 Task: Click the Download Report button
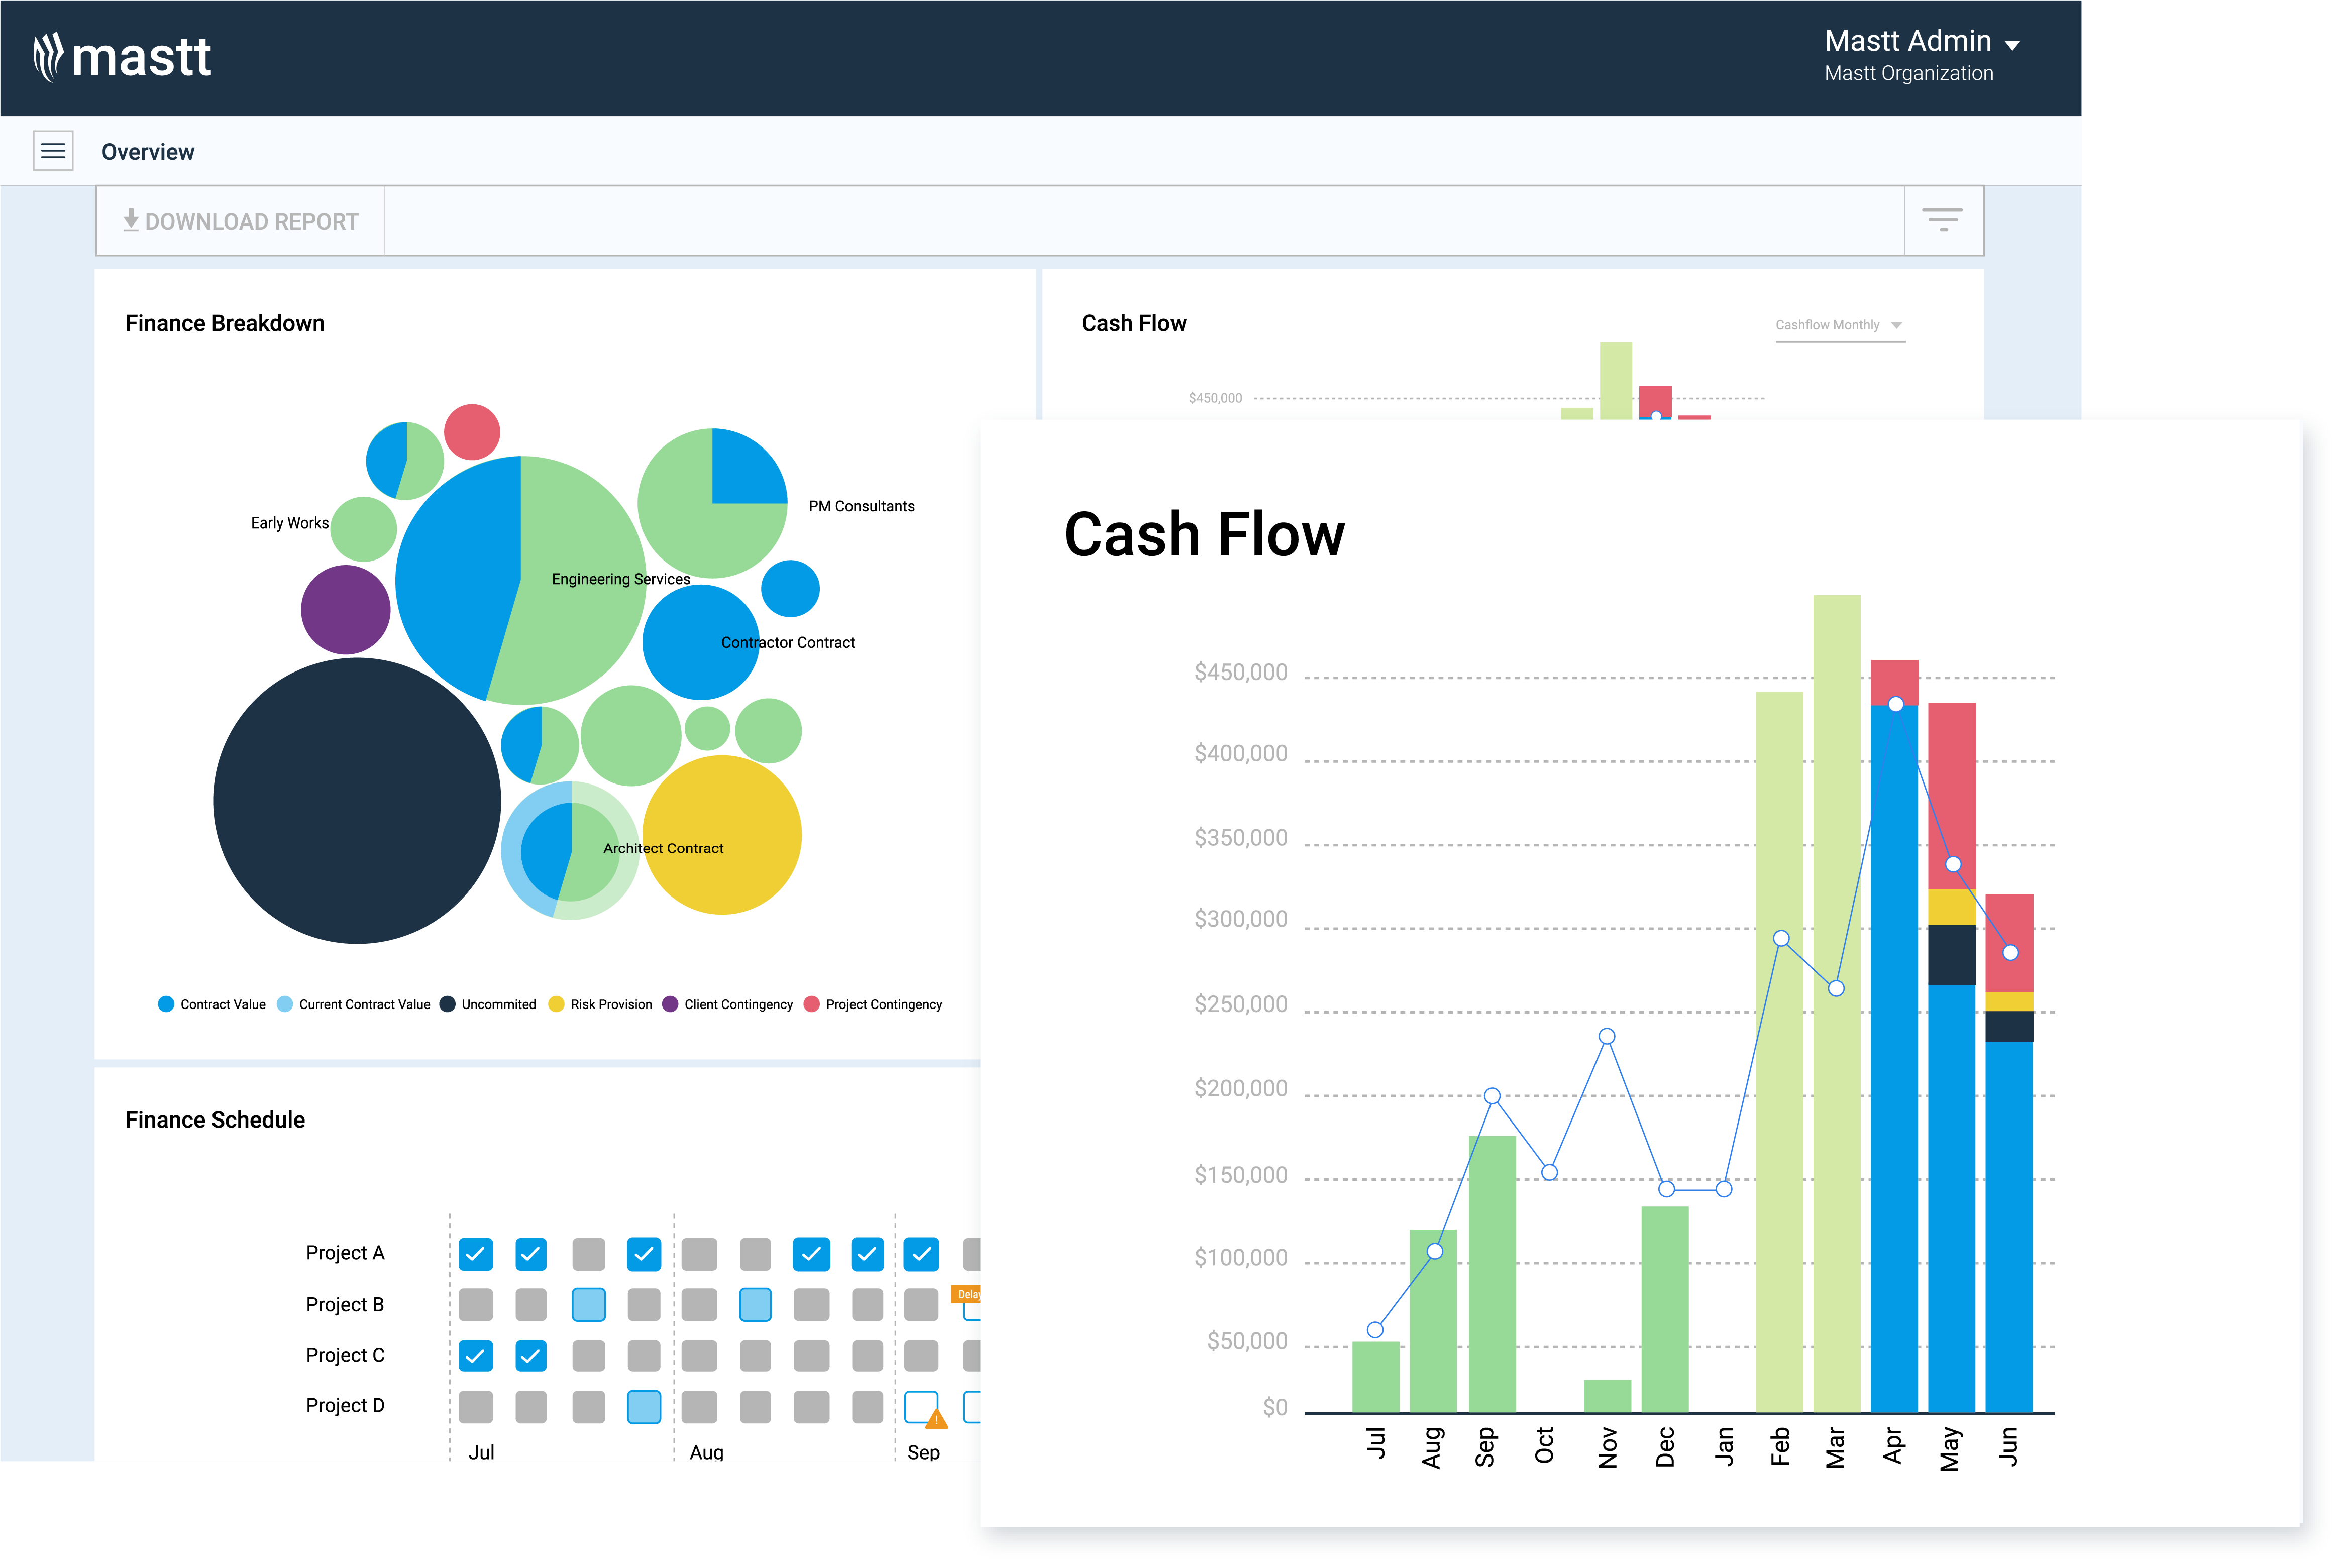click(240, 220)
